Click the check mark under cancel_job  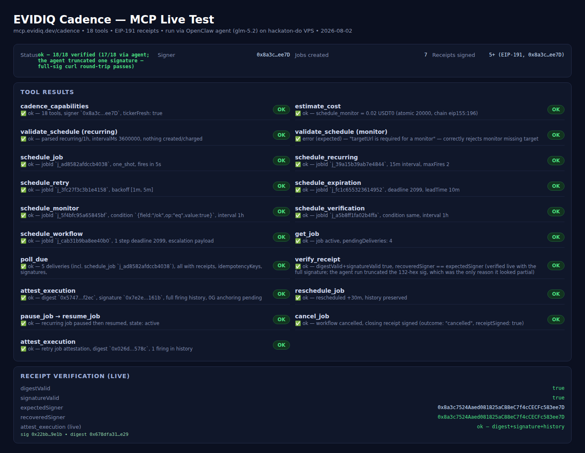[x=298, y=323]
